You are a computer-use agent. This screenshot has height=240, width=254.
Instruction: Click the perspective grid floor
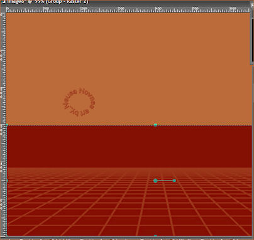point(130,202)
